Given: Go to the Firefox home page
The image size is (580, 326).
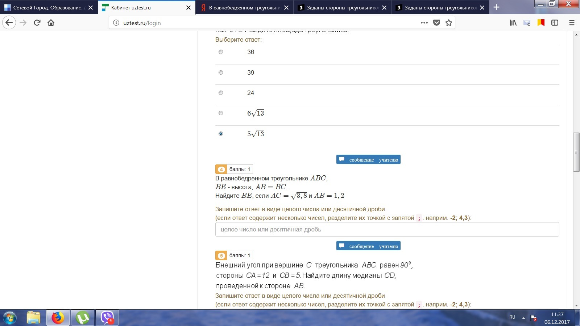Looking at the screenshot, I should tap(51, 23).
